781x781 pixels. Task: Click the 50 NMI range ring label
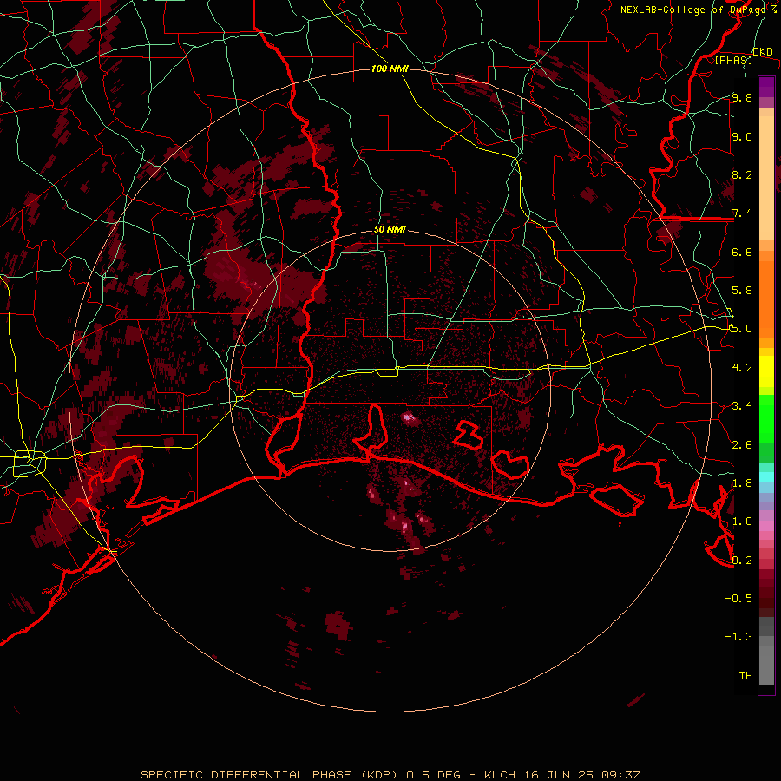point(390,230)
